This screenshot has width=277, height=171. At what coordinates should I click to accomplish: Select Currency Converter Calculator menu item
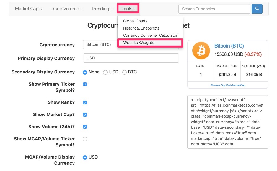(x=150, y=35)
